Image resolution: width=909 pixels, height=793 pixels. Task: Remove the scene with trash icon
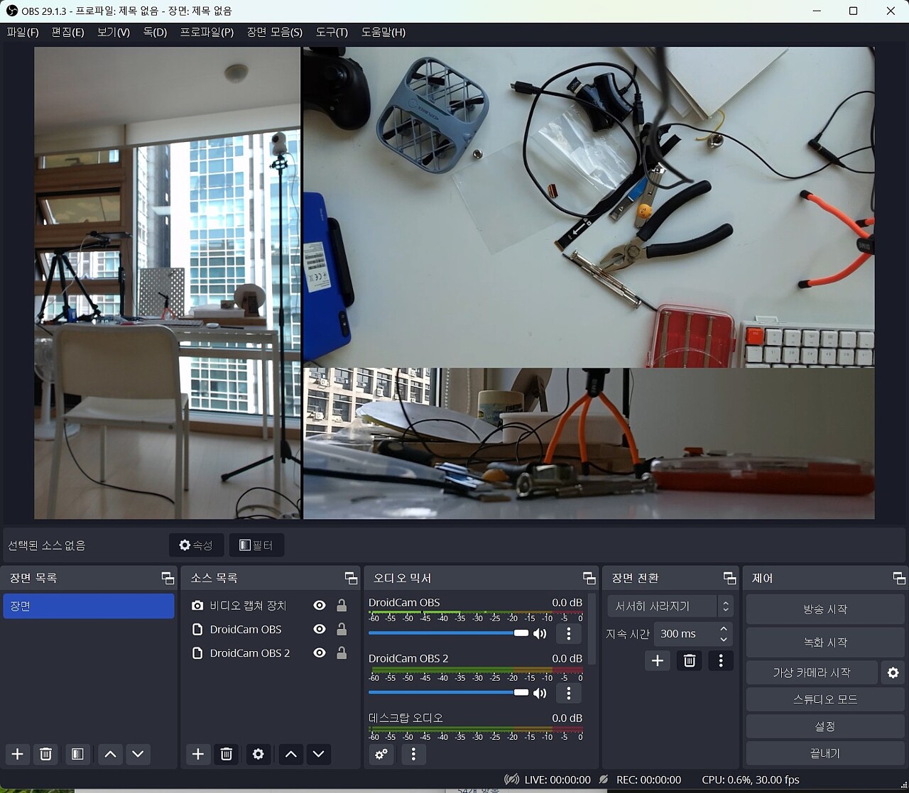pos(46,754)
